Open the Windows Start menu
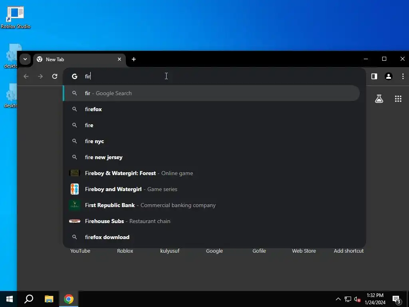Screen dimensions: 409x307 (10, 299)
